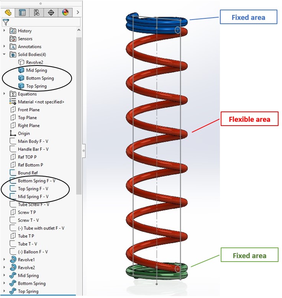The height and width of the screenshot is (298, 282).
Task: Switch to the PropertyManager tab
Action: (x=22, y=12)
